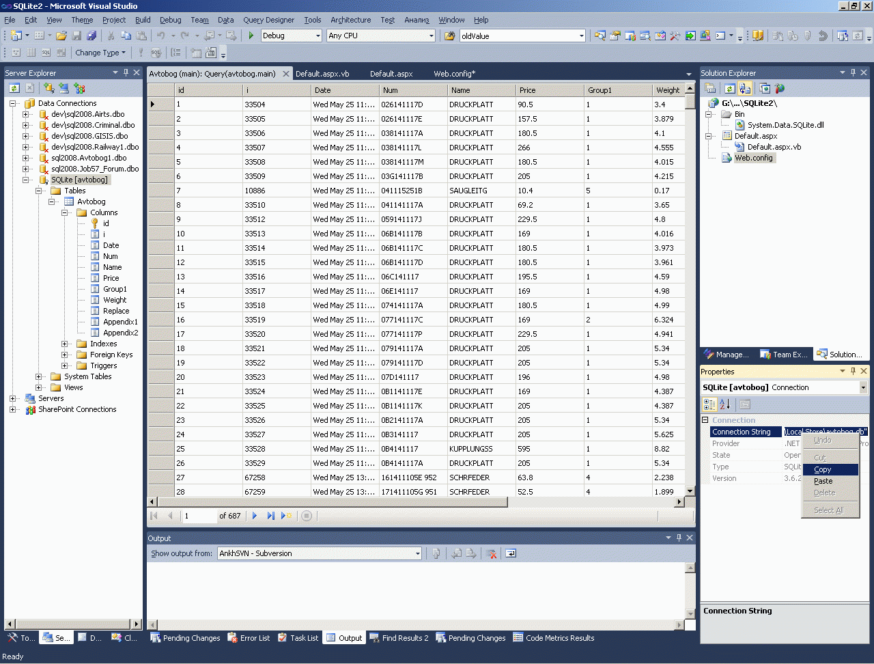Click Refresh icon in Solution Explorer toolbar
874x664 pixels.
(x=730, y=88)
